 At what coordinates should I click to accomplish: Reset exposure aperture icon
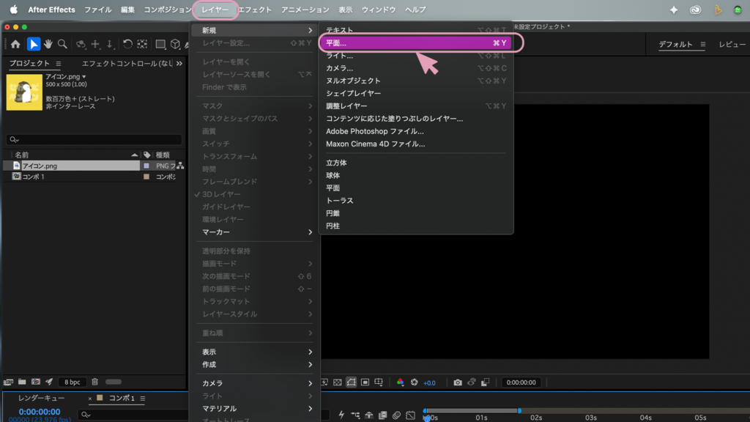(415, 382)
